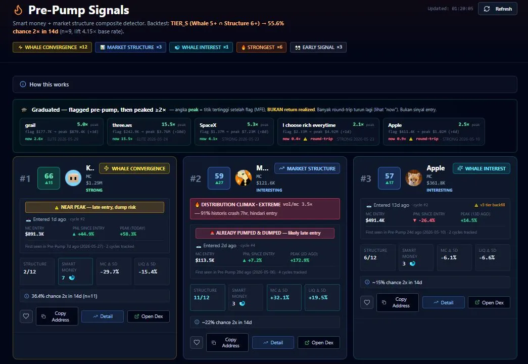Image resolution: width=528 pixels, height=364 pixels.
Task: Click the score 66 badge on card #1
Action: 49,178
